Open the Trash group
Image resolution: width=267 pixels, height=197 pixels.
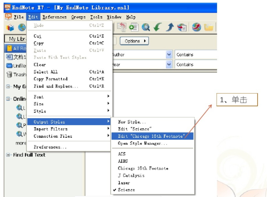click(x=16, y=74)
